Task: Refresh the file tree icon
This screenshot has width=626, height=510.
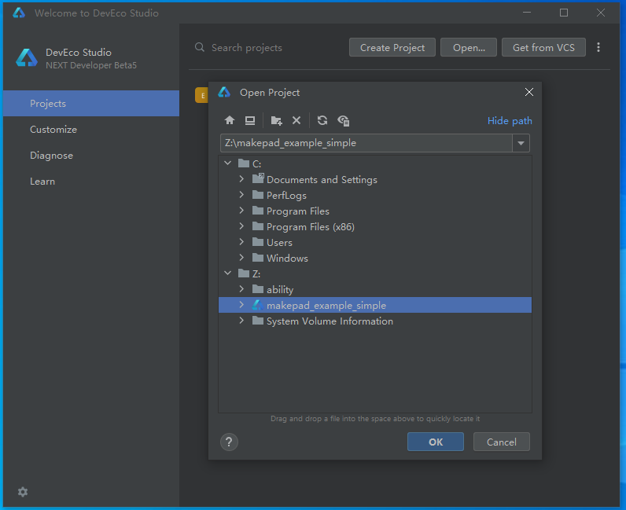Action: click(x=322, y=120)
